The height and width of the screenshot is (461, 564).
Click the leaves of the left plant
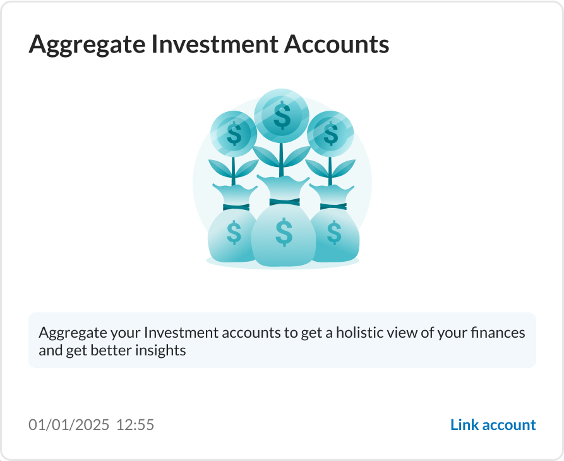click(234, 169)
